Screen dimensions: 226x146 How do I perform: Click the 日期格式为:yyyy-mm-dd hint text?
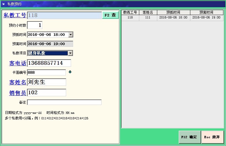coord(23,113)
